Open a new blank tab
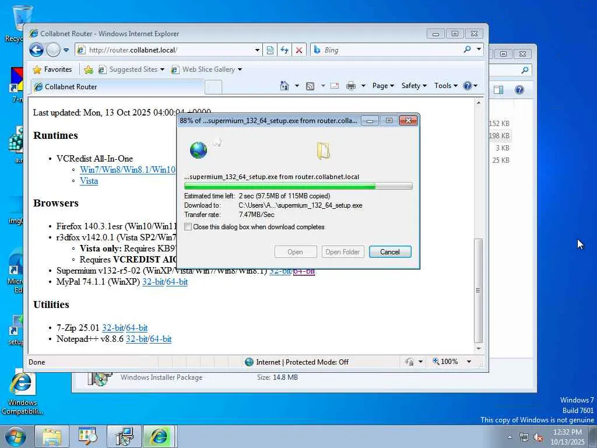597x448 pixels. coord(213,87)
